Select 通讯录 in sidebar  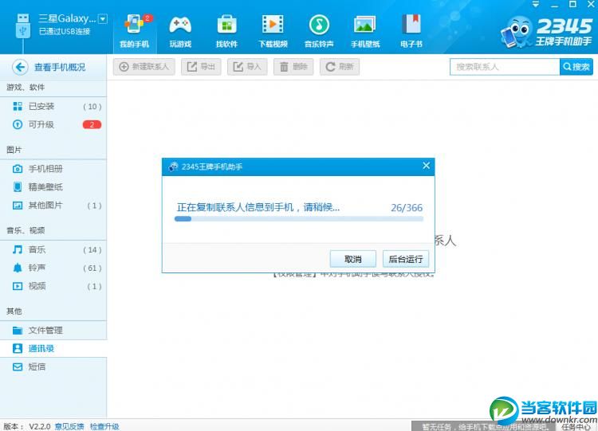click(x=53, y=348)
